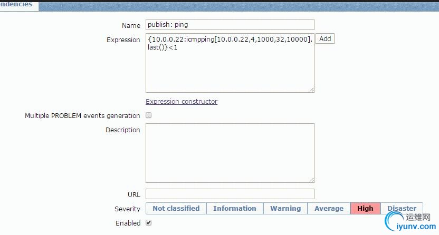Click the Description box resize handle
Viewport: 439px width, 235px height.
pos(311,180)
